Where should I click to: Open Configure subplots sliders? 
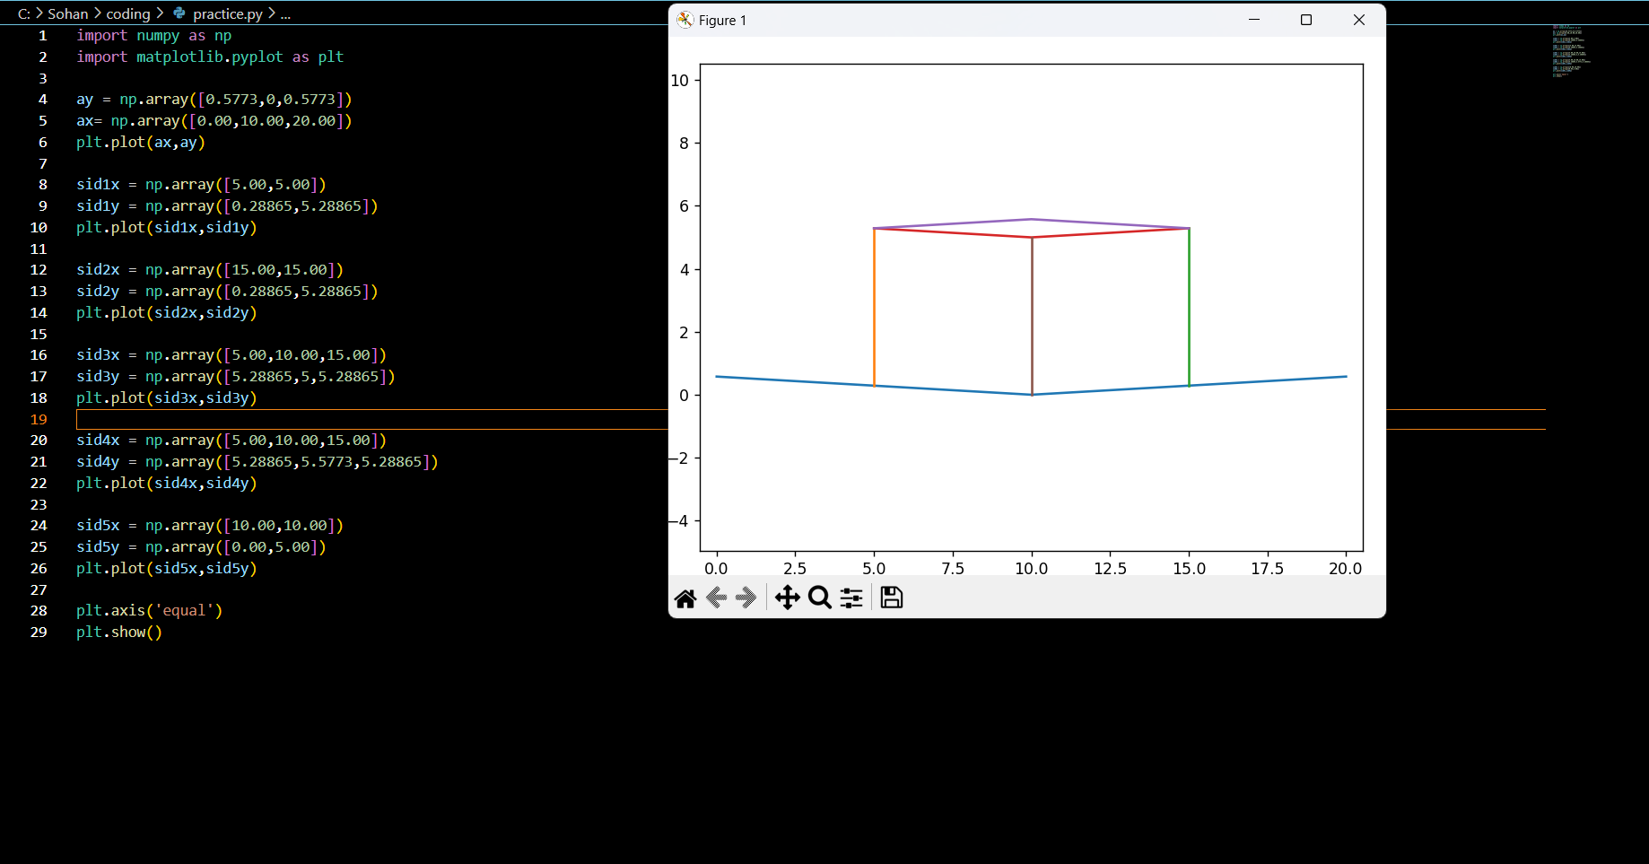tap(851, 598)
